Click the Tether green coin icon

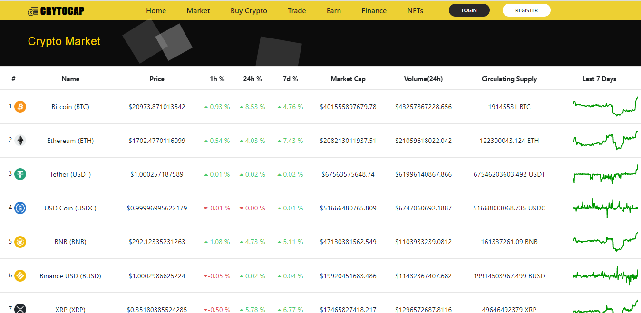click(x=20, y=174)
